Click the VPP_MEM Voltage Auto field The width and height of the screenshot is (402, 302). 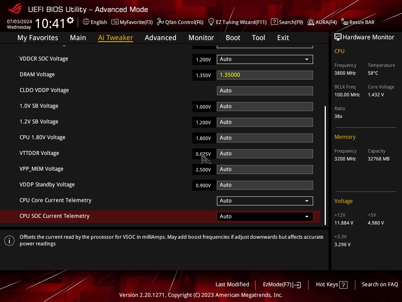click(265, 169)
